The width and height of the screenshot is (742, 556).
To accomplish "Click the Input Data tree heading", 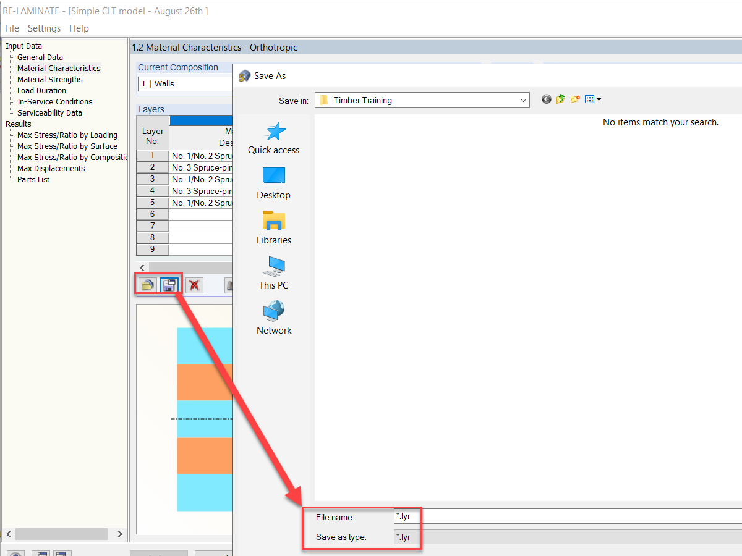I will [x=23, y=46].
